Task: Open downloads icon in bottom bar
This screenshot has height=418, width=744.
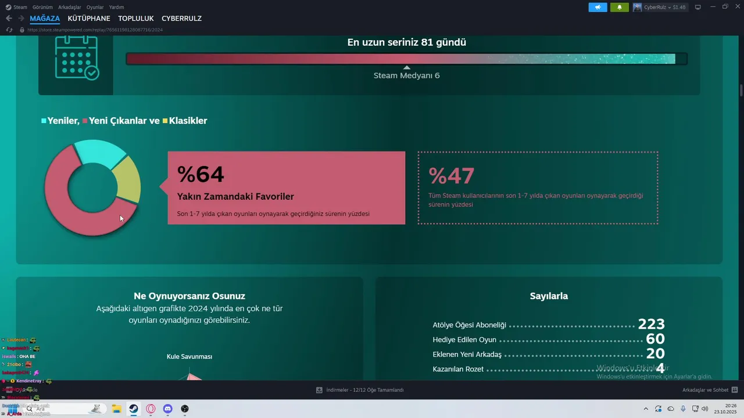Action: (x=319, y=390)
